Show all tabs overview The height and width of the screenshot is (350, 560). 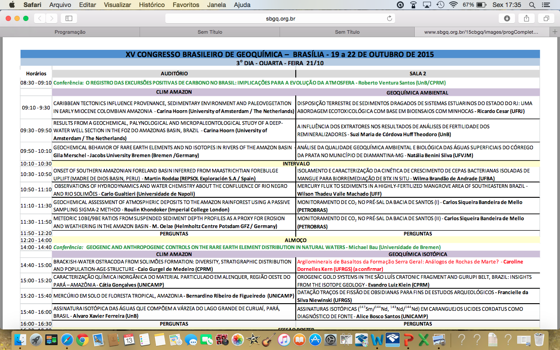click(546, 18)
